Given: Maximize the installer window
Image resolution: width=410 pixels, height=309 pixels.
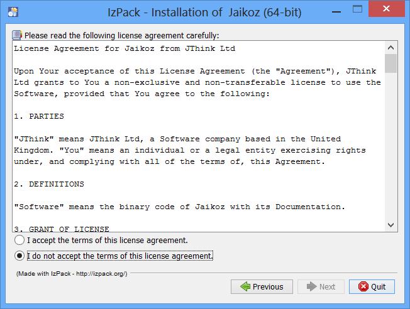Looking at the screenshot, I should pos(357,9).
